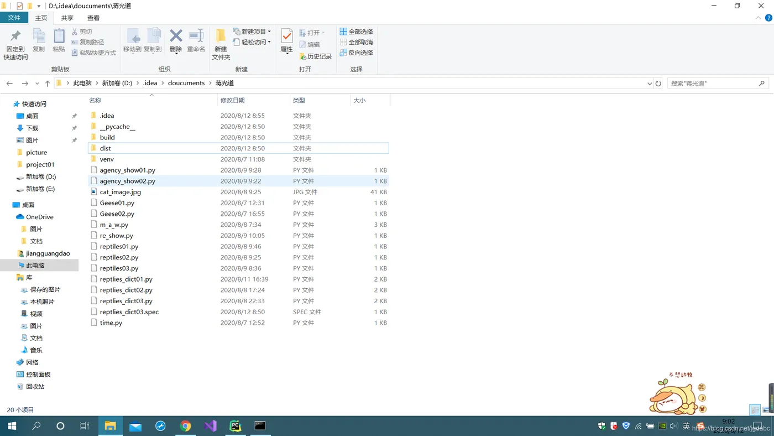
Task: Launch Visual Studio from the taskbar
Action: pyautogui.click(x=211, y=425)
